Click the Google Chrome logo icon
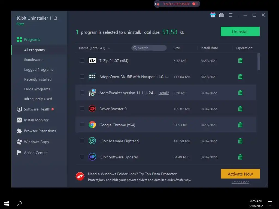The image size is (279, 209). point(92,125)
